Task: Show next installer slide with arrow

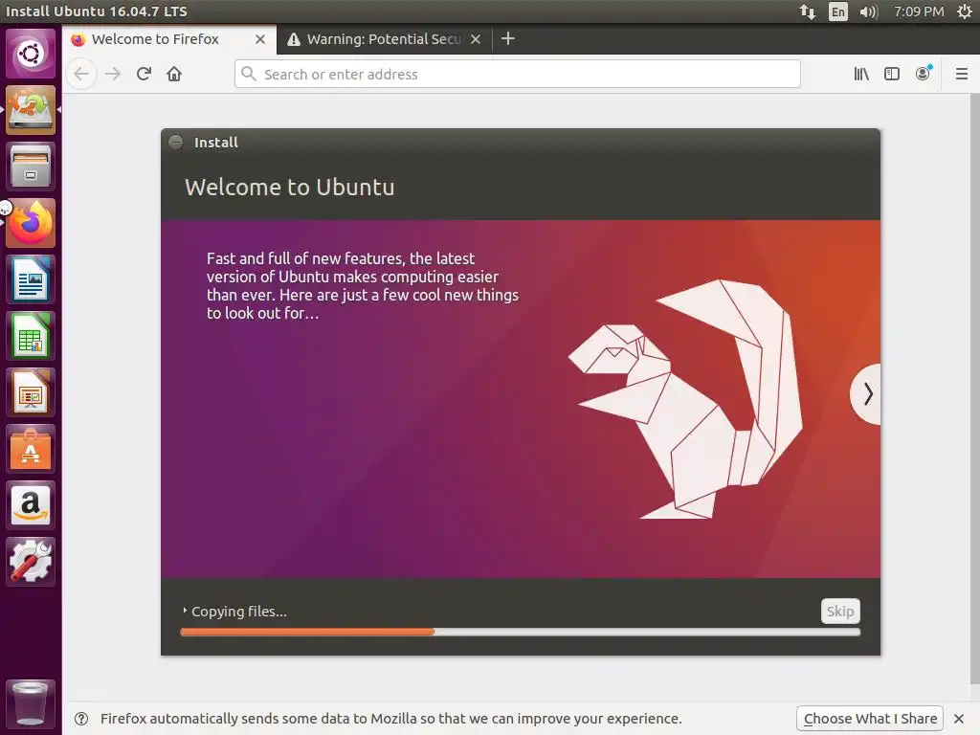Action: (867, 393)
